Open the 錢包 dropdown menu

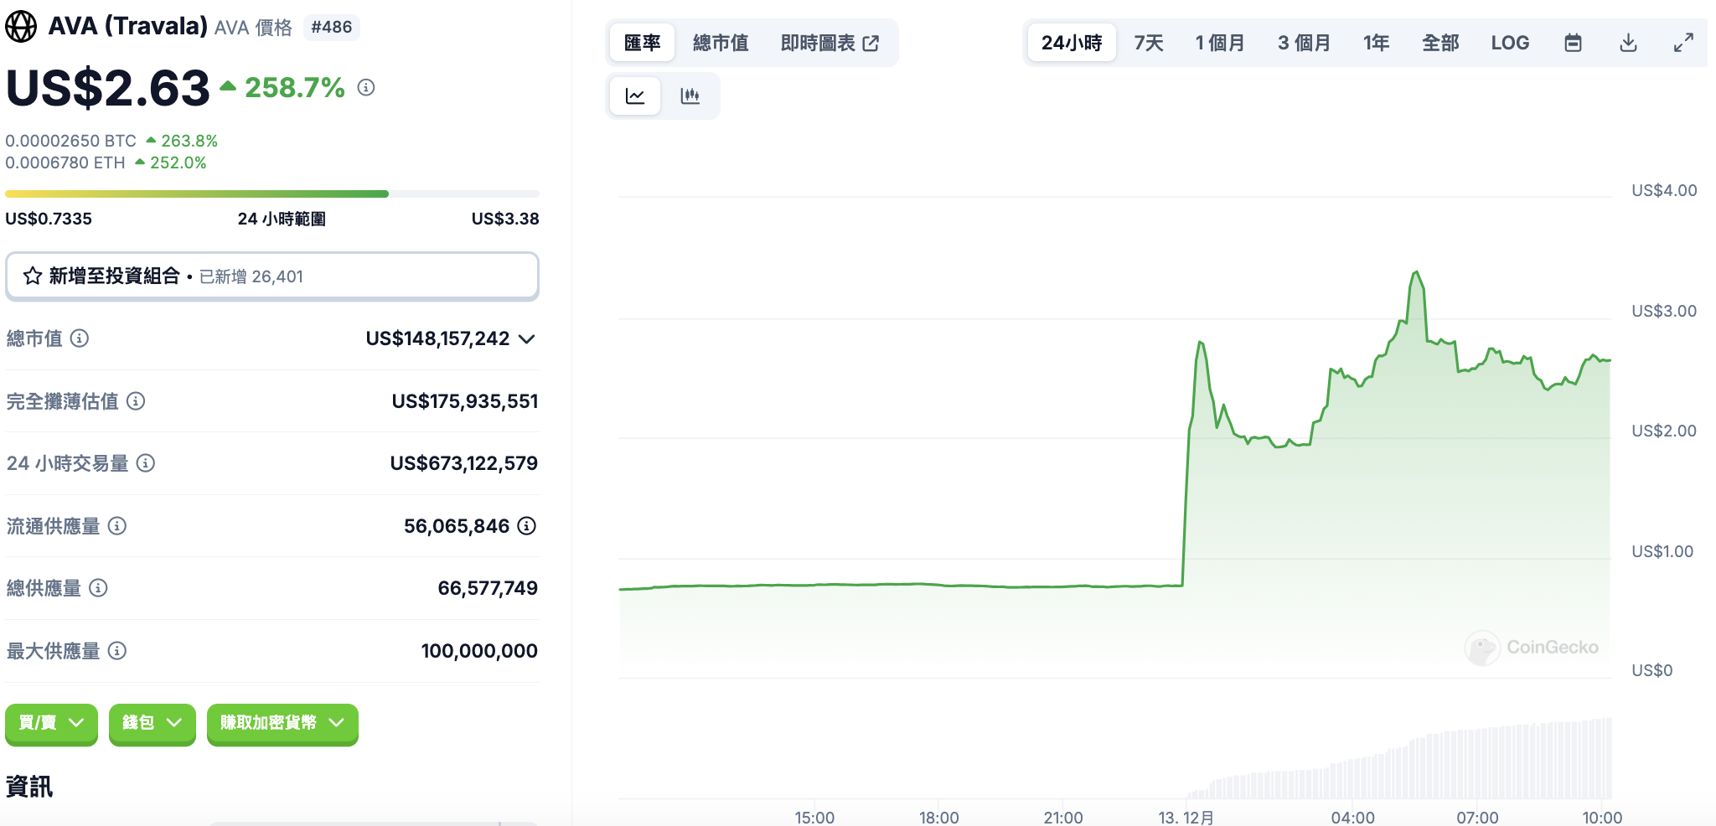pos(152,723)
